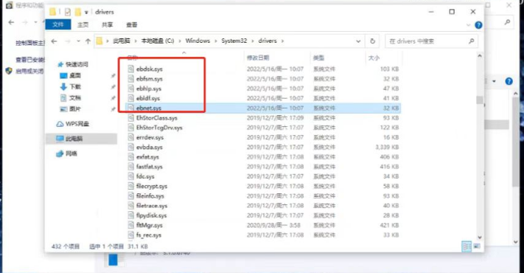Click the properties icon in the title bar
The height and width of the screenshot is (273, 524).
click(x=68, y=12)
